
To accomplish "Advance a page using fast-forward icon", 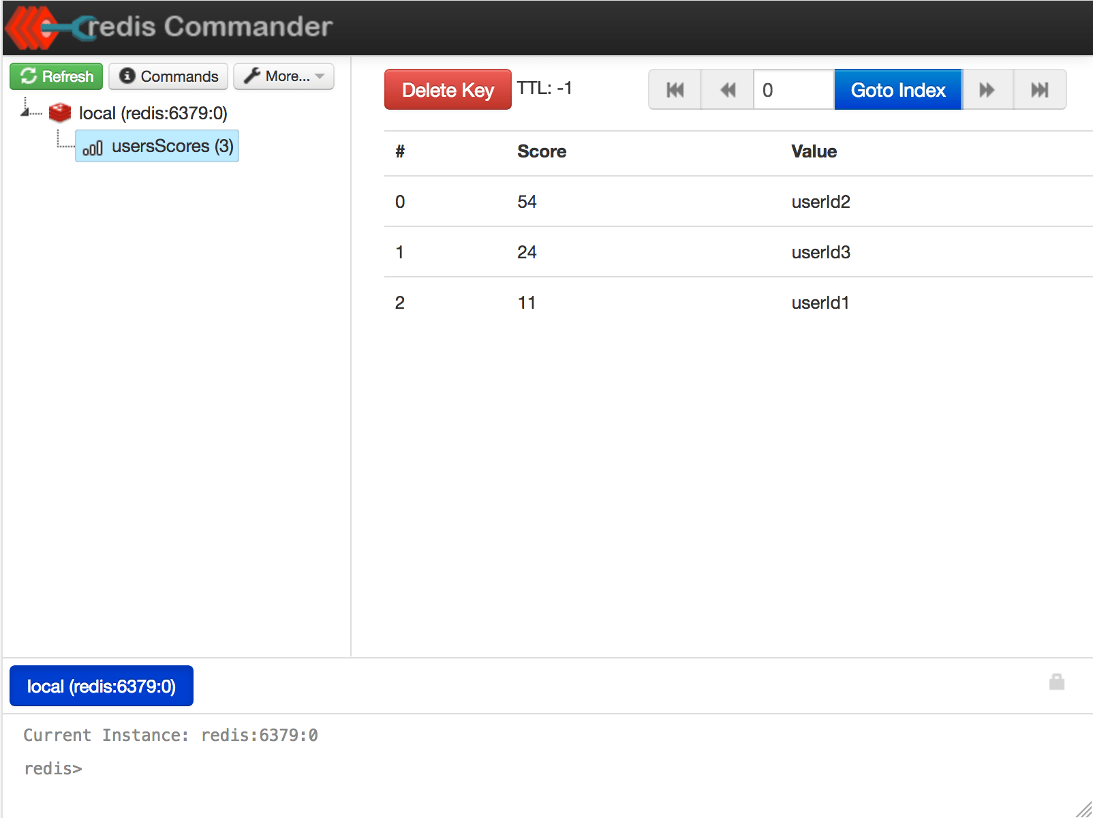I will pyautogui.click(x=987, y=89).
